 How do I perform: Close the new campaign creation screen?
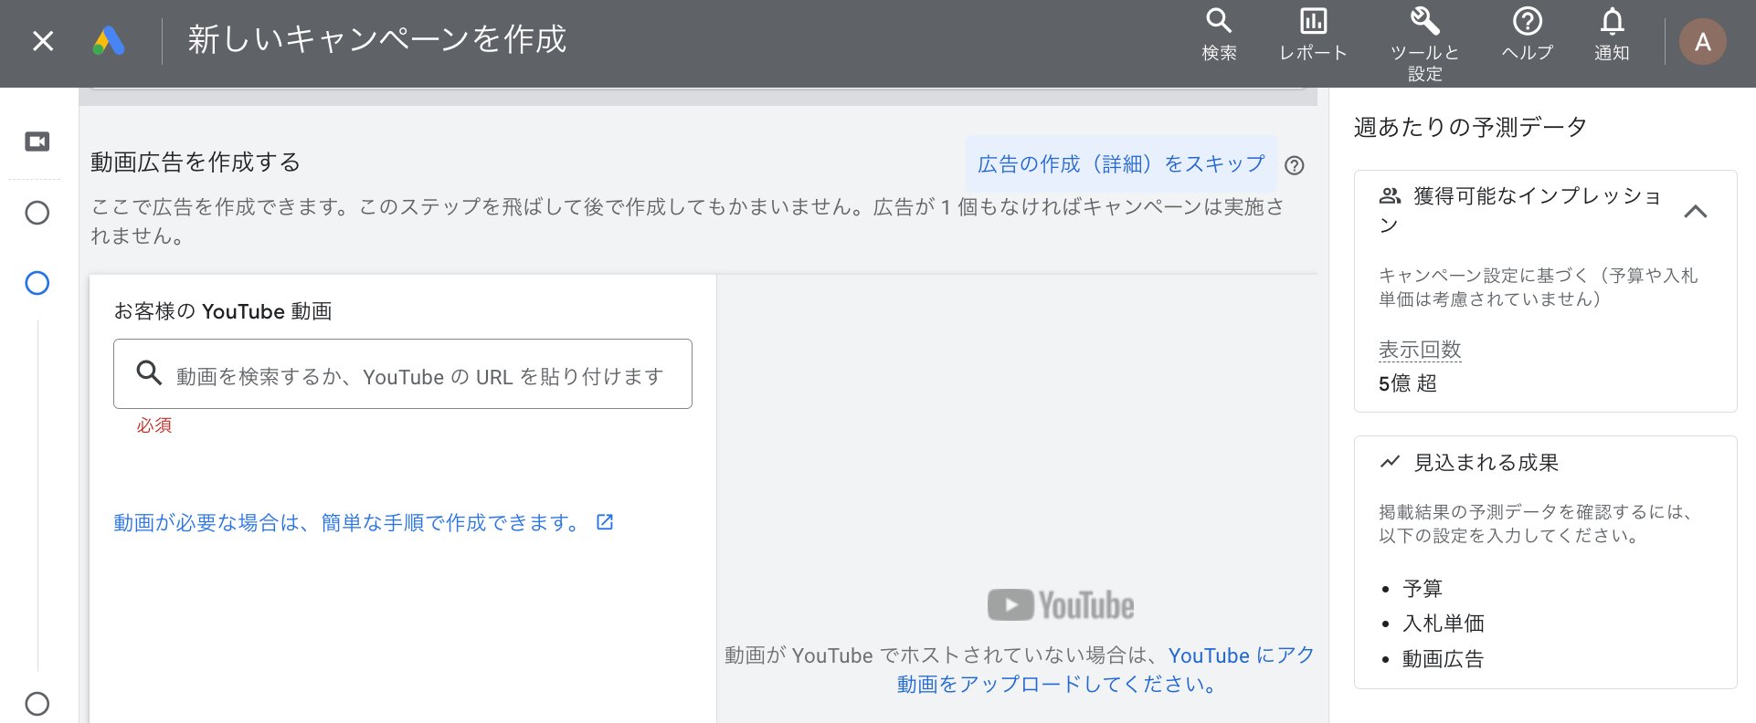(x=43, y=41)
